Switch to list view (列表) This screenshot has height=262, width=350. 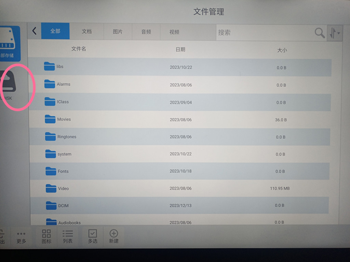(68, 236)
